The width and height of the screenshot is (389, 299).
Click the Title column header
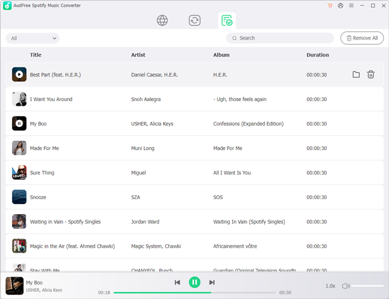(36, 55)
